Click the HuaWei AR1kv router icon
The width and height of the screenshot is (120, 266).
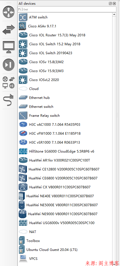tap(23, 160)
